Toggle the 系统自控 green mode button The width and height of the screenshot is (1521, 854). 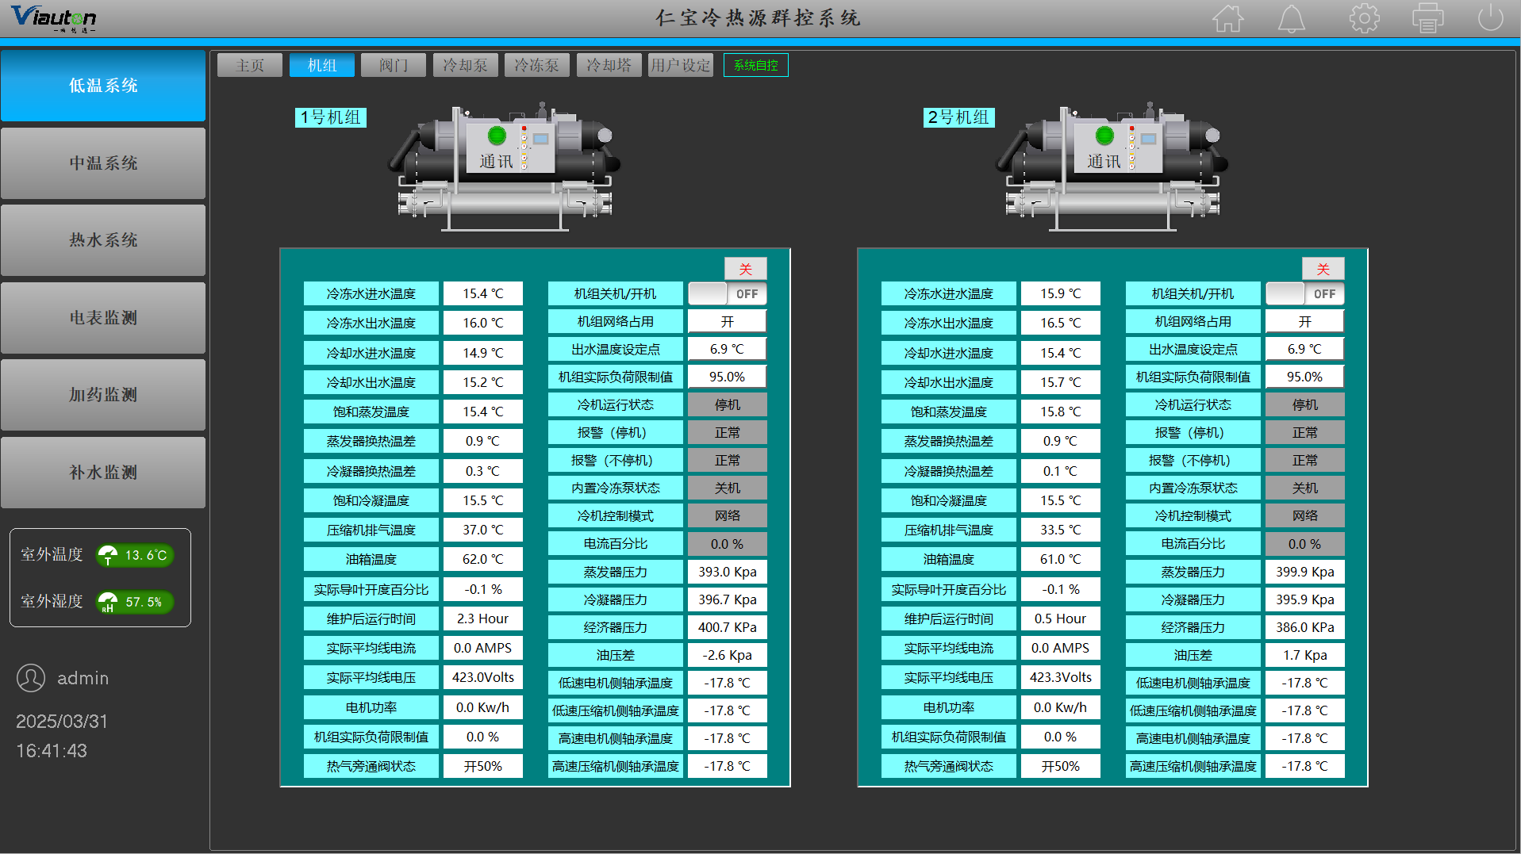pyautogui.click(x=755, y=66)
